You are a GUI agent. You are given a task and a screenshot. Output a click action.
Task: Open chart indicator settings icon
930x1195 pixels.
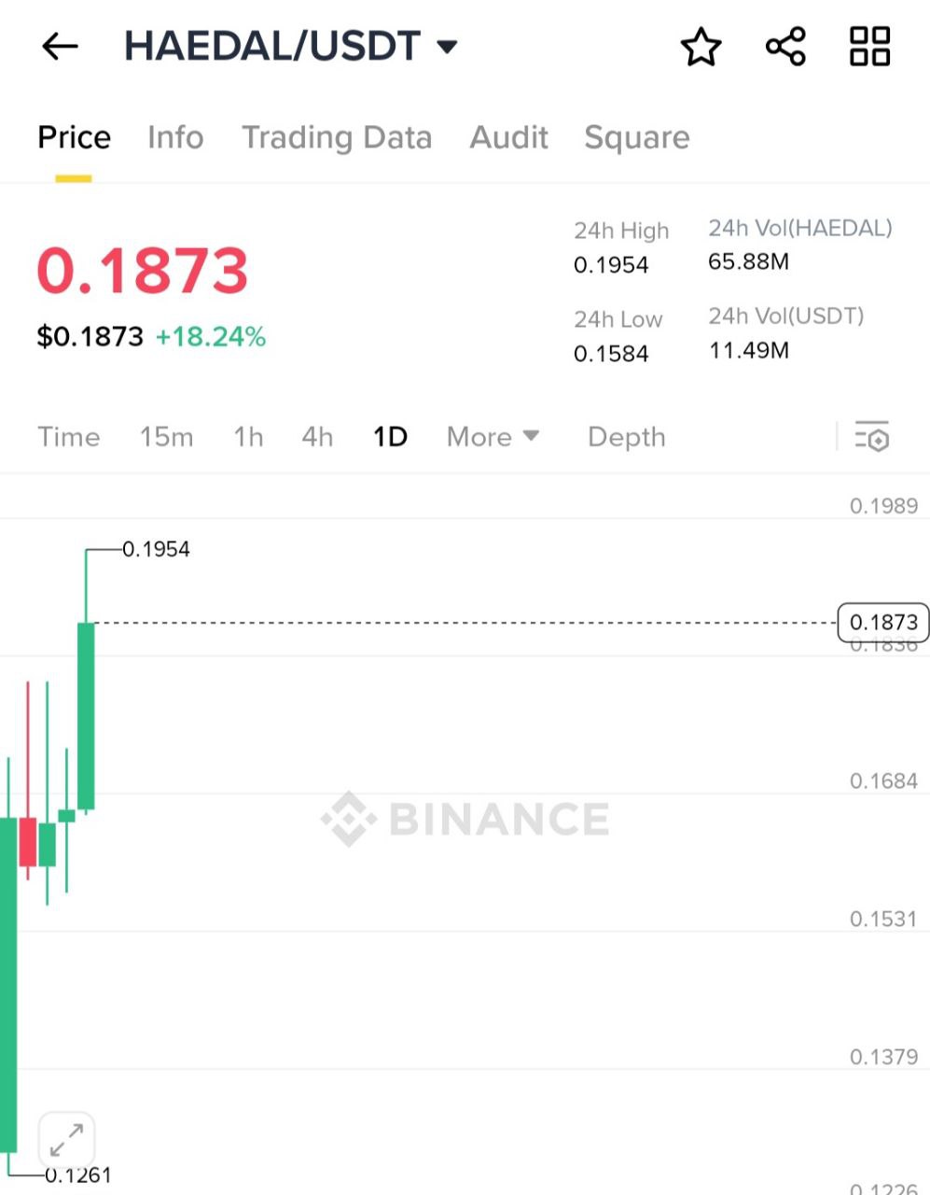tap(872, 437)
